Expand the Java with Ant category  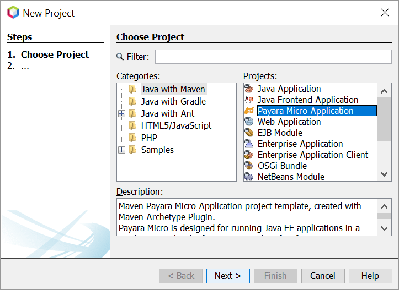coord(122,114)
